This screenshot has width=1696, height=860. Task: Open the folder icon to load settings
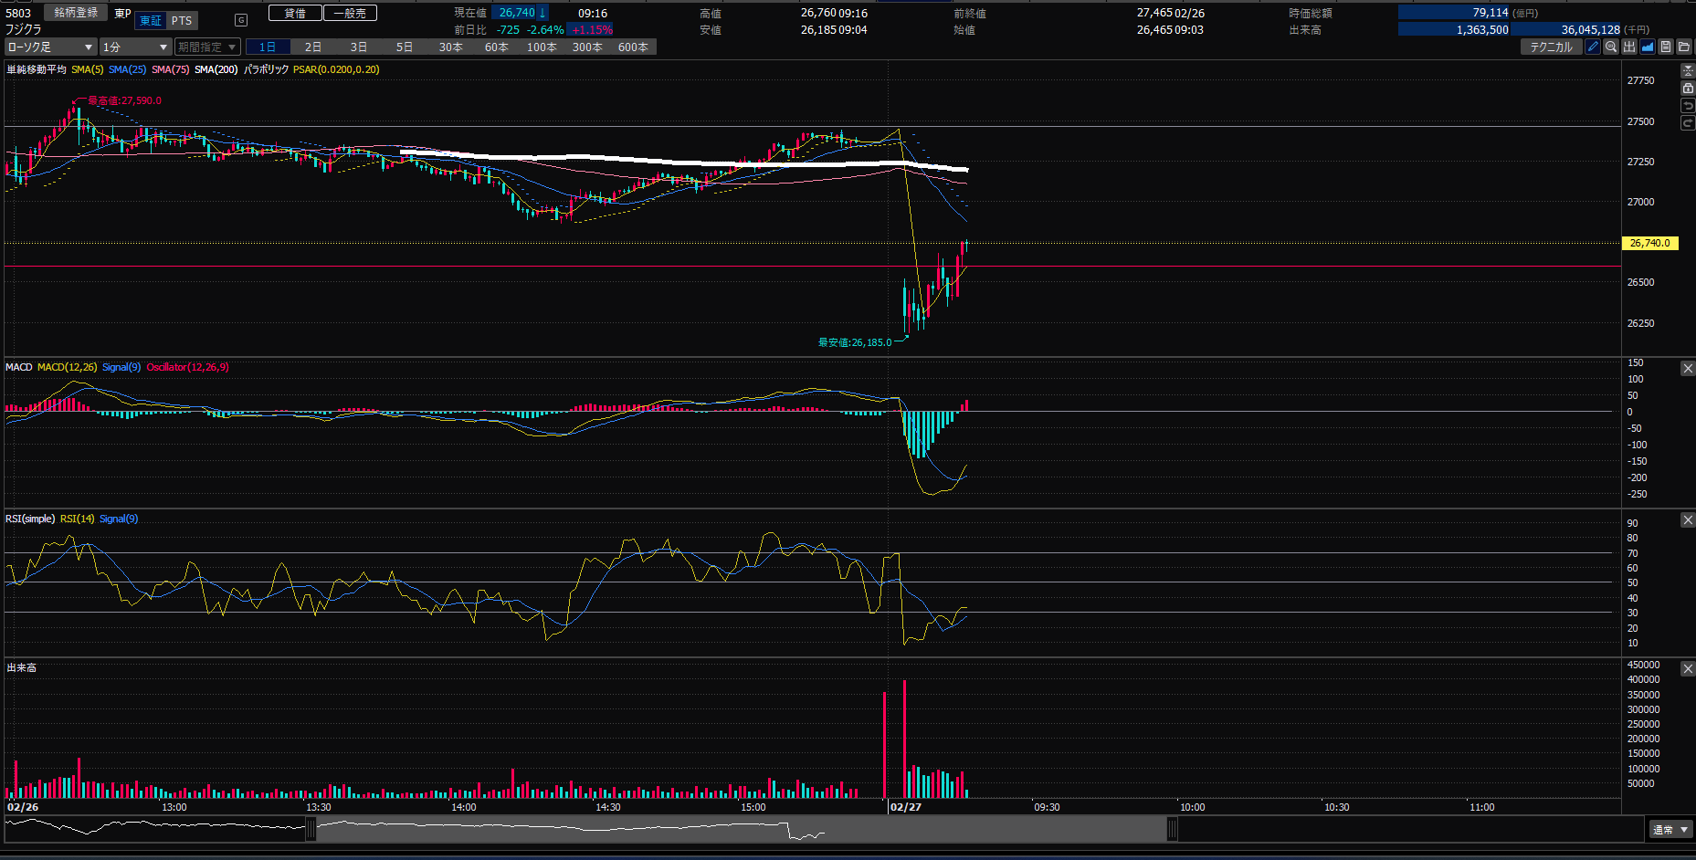(1684, 47)
